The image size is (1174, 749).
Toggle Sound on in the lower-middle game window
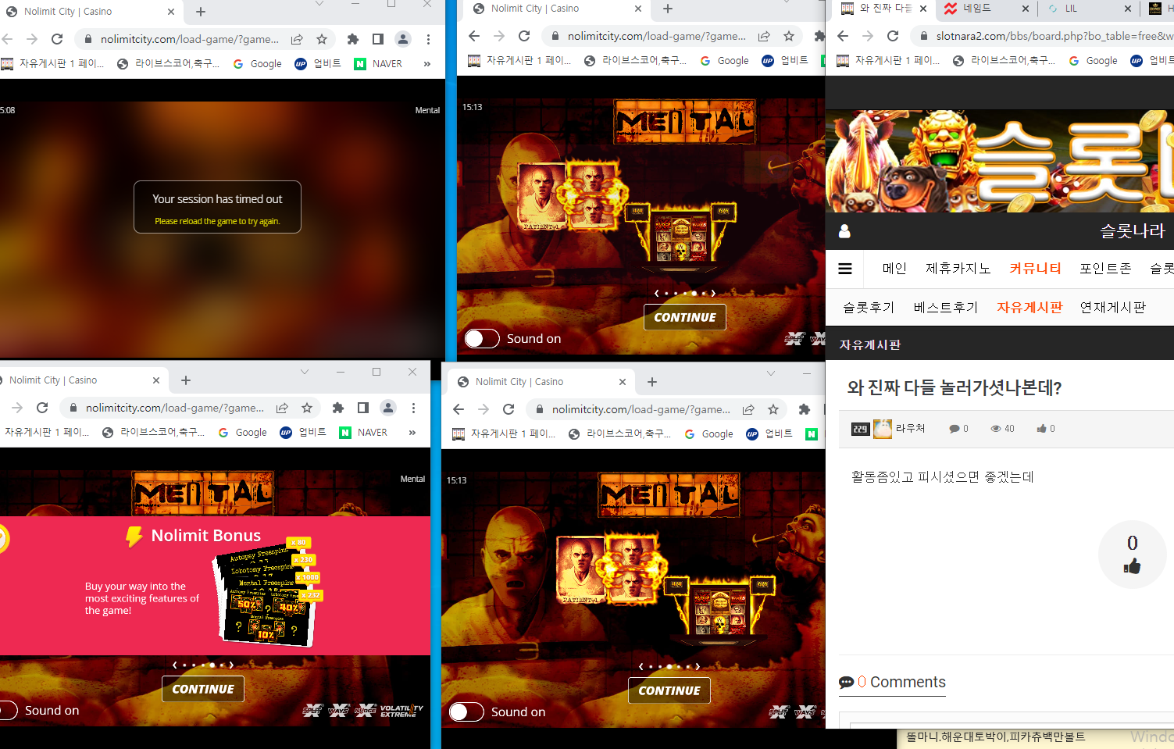click(x=466, y=712)
